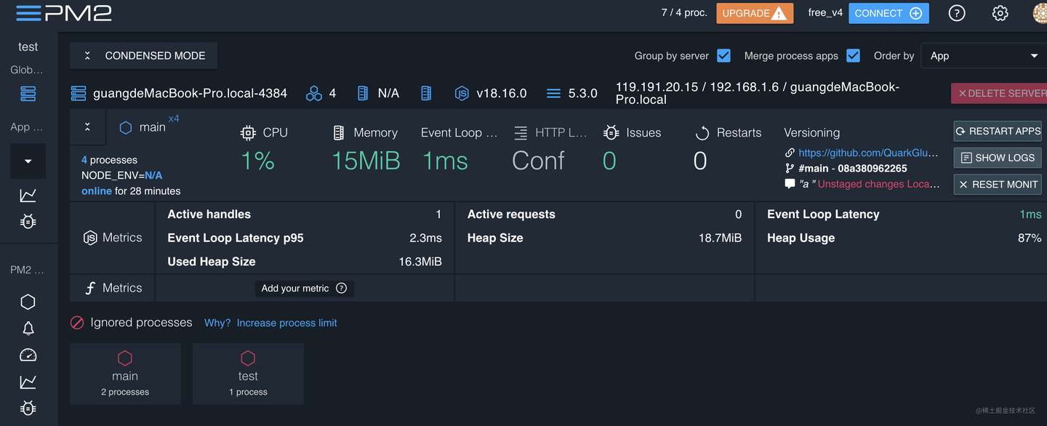Select the dashboard gauge icon in sidebar

point(28,355)
